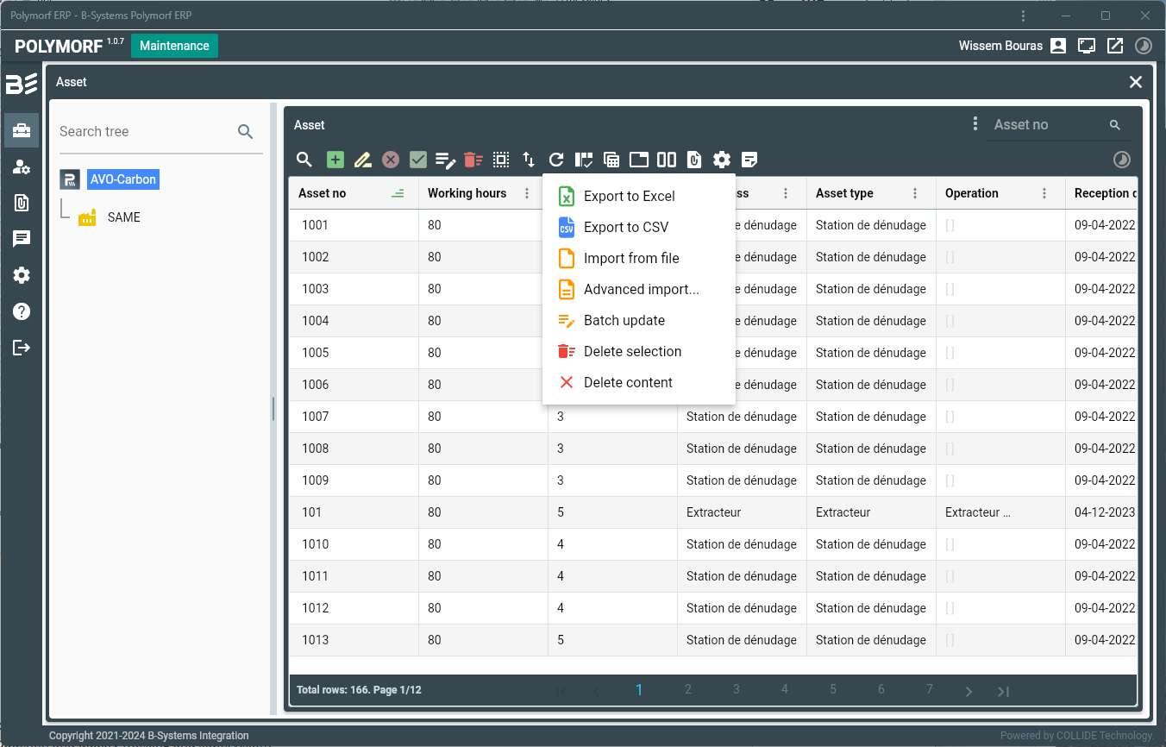
Task: Toggle the select-all dashed square icon
Action: pos(501,160)
